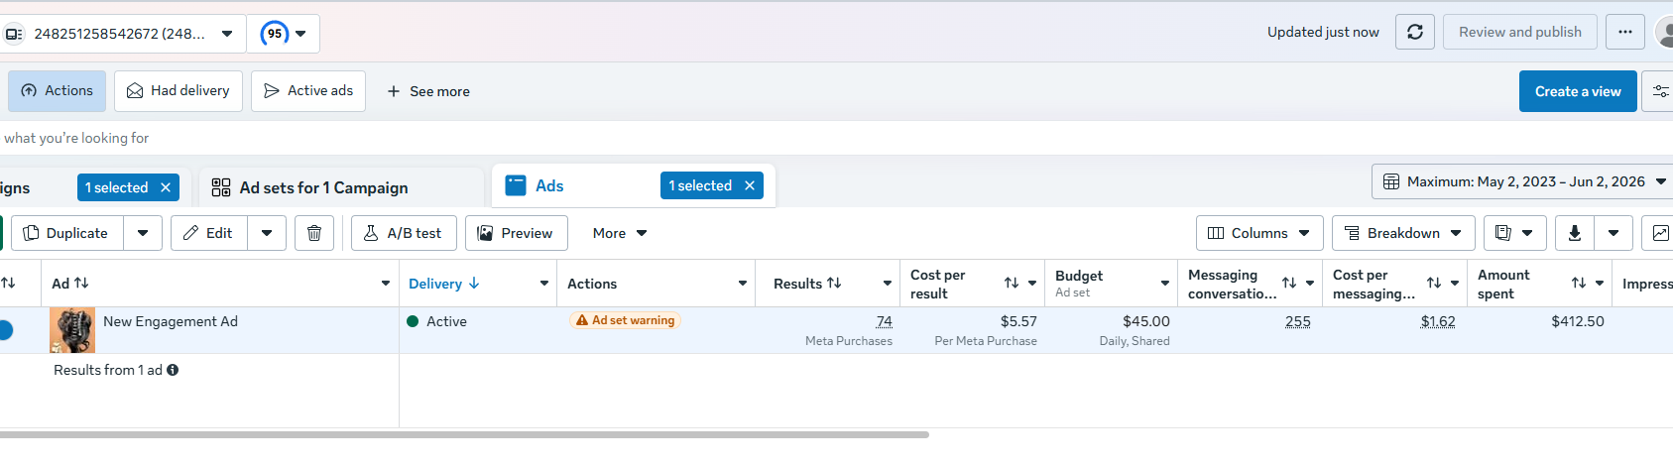Click the 74 results value
Image resolution: width=1673 pixels, height=467 pixels.
(x=885, y=321)
